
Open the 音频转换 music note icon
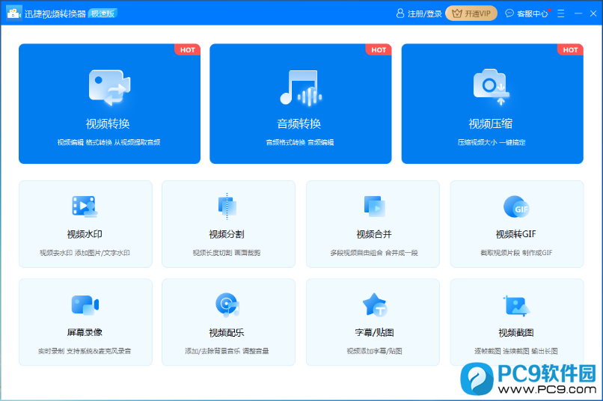coord(300,88)
